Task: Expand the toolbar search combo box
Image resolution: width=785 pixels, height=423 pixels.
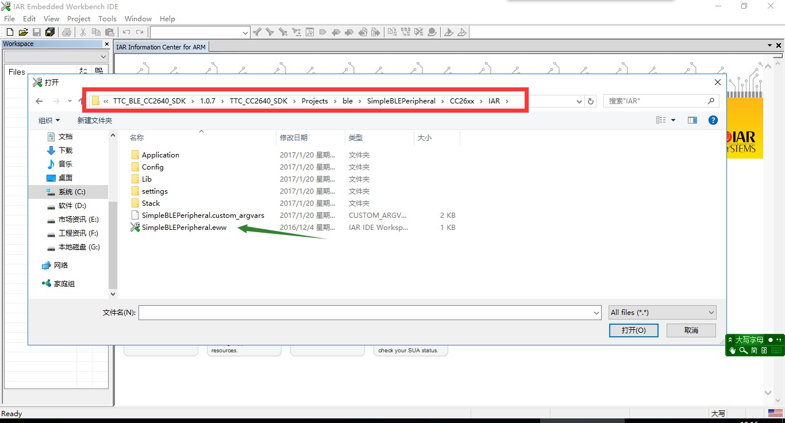Action: pos(245,33)
